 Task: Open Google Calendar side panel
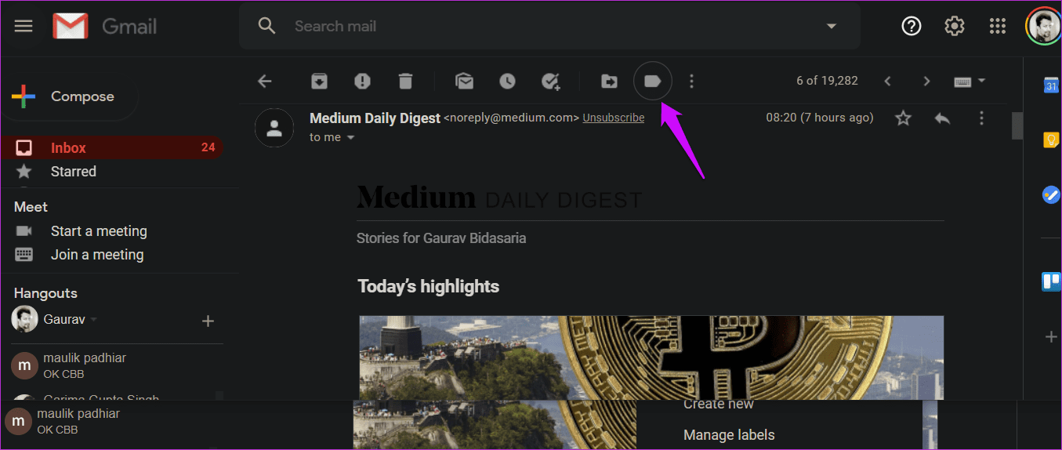click(1051, 85)
